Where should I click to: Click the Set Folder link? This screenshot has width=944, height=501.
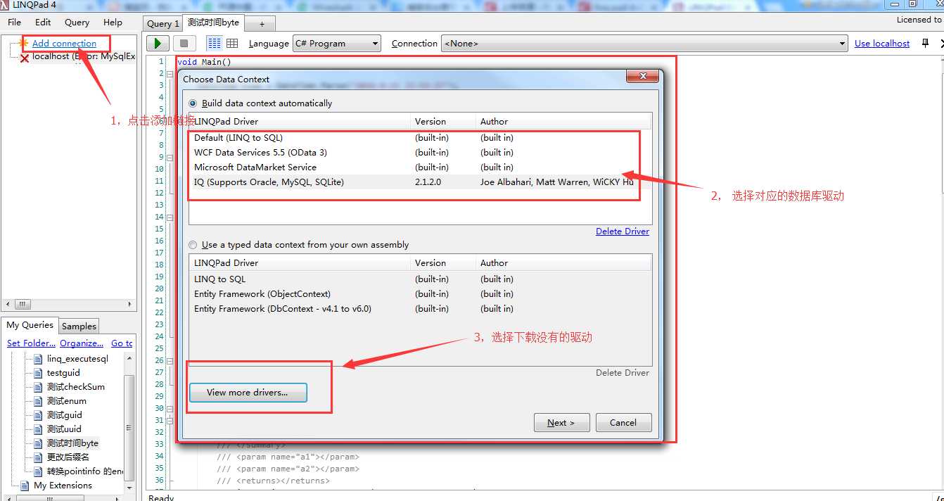click(31, 343)
